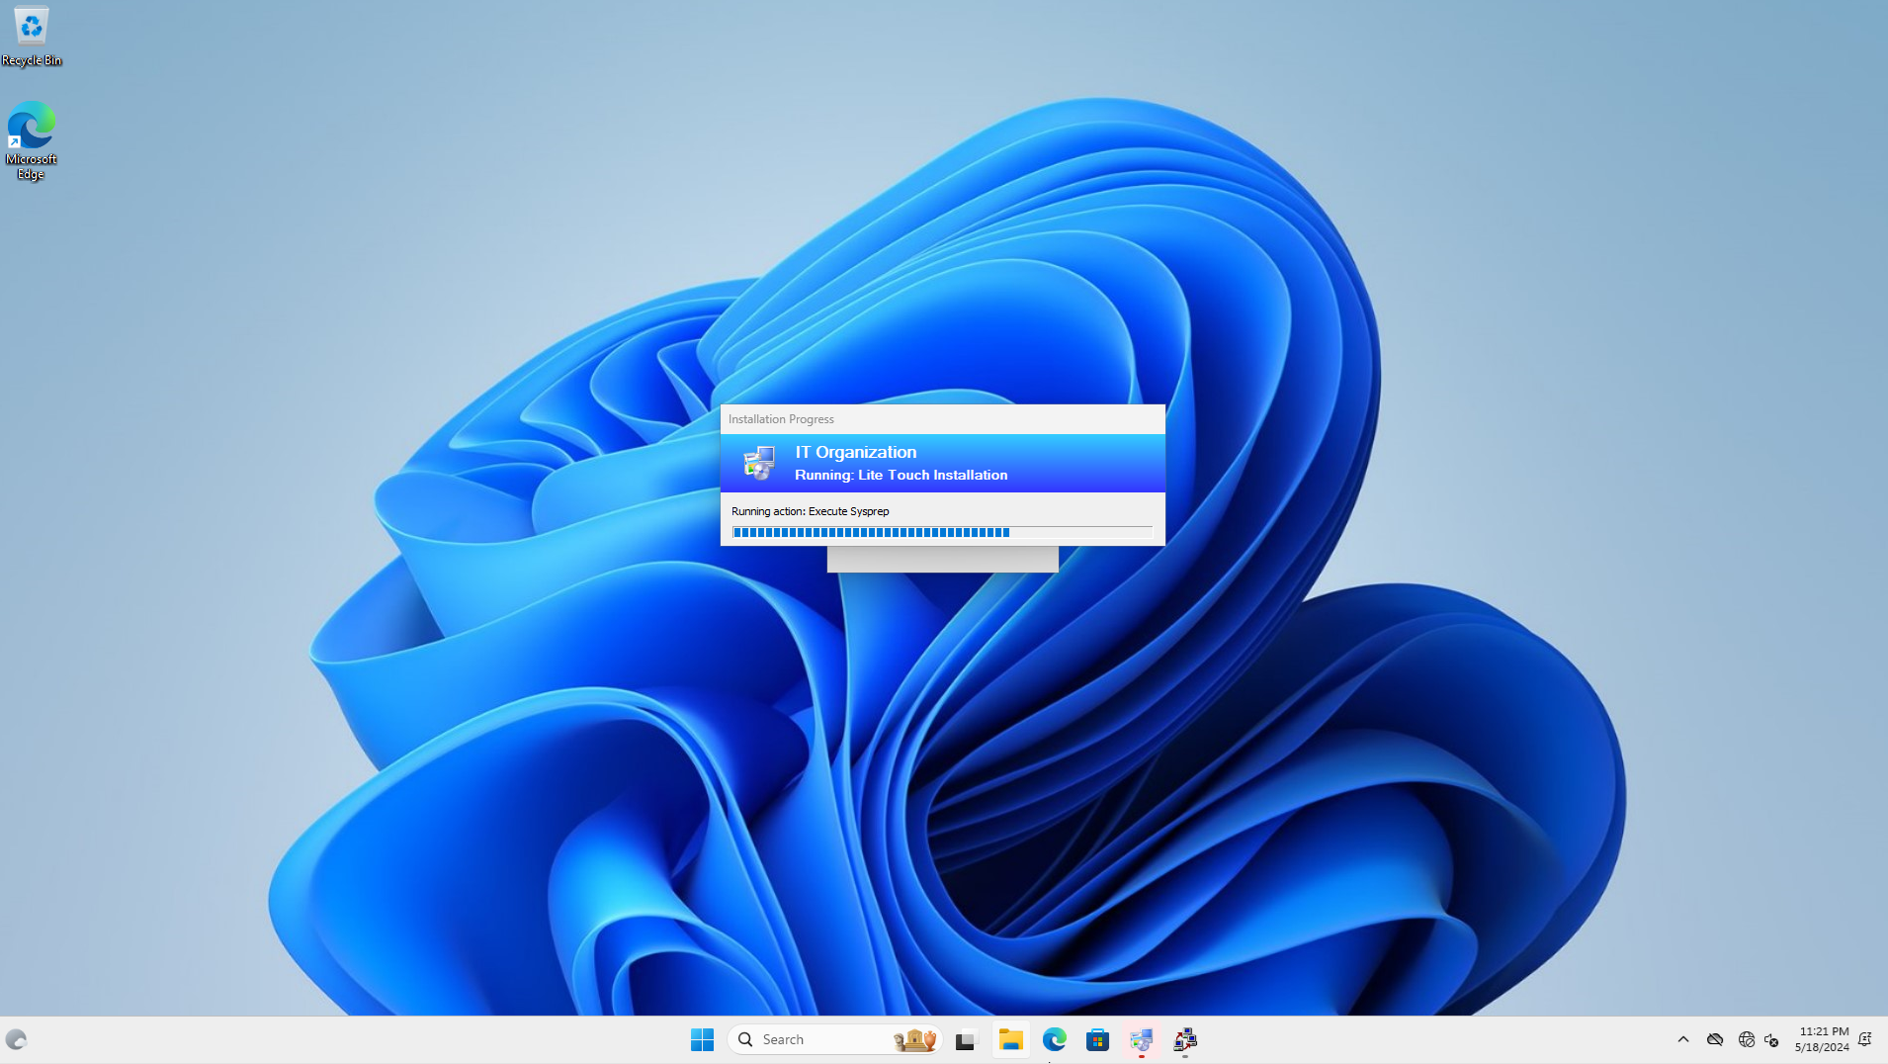
Task: Open Task View from the taskbar
Action: point(965,1039)
